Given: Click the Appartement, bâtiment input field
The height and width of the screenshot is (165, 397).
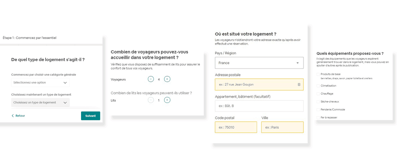Looking at the screenshot, I should 259,106.
